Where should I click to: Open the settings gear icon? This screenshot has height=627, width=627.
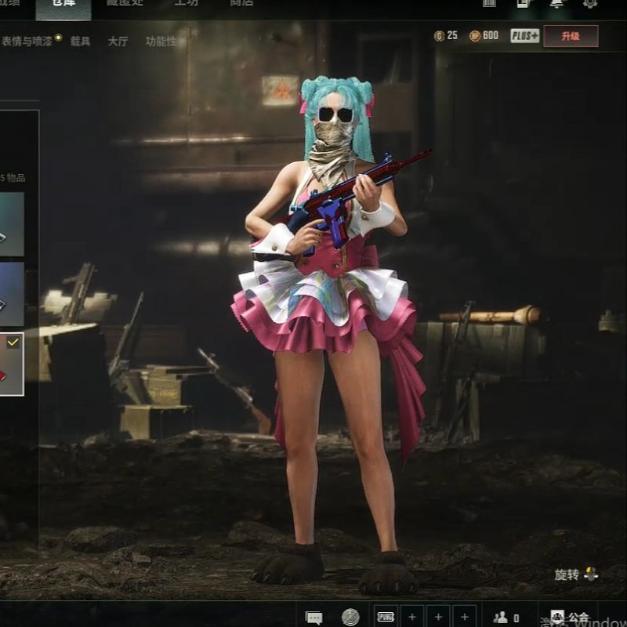tap(590, 4)
